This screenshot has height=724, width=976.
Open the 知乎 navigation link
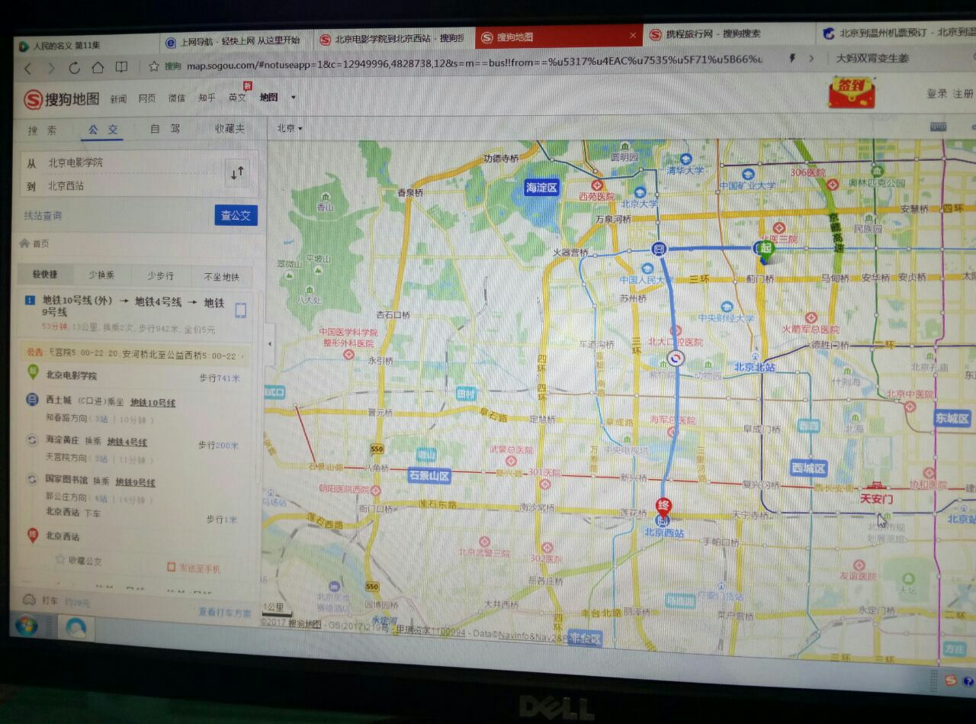click(206, 98)
